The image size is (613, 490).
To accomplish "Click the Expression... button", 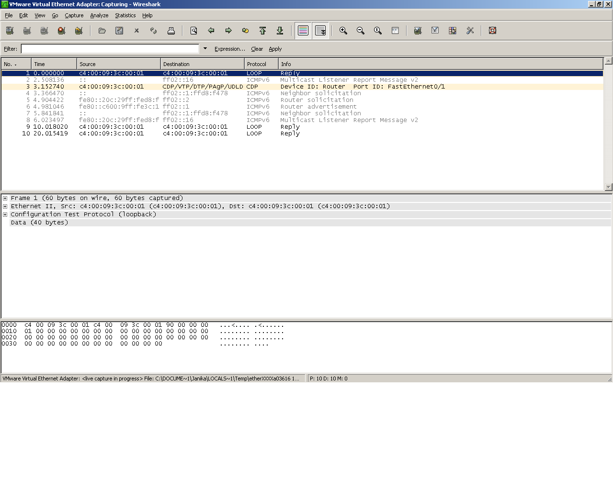I will [x=229, y=49].
